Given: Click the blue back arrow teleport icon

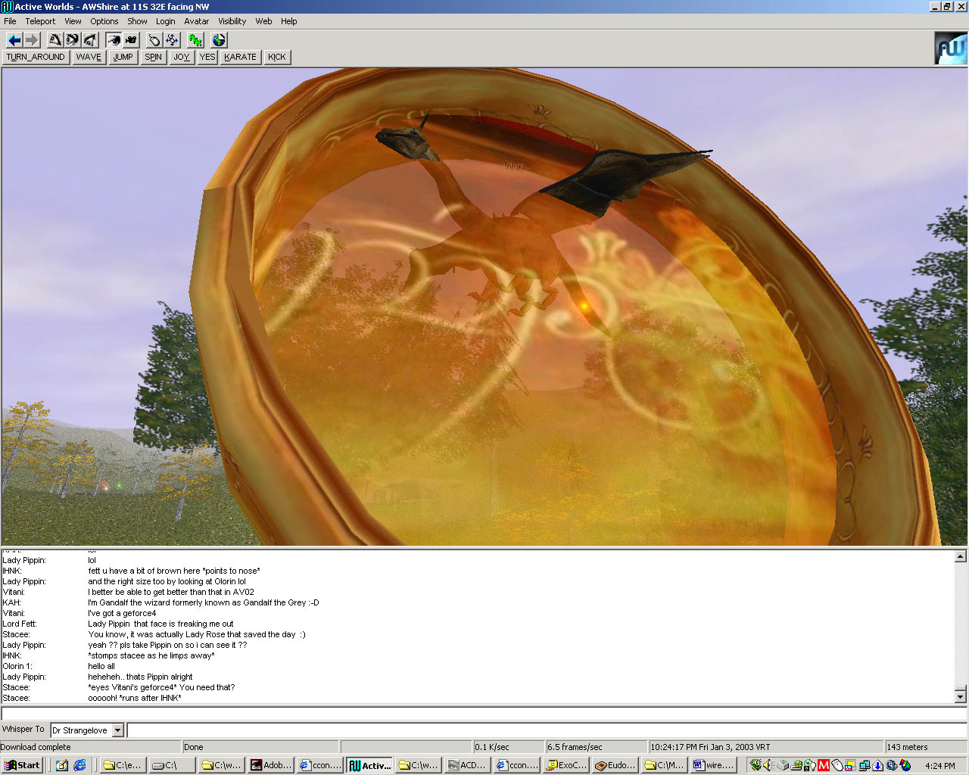Looking at the screenshot, I should tap(14, 40).
